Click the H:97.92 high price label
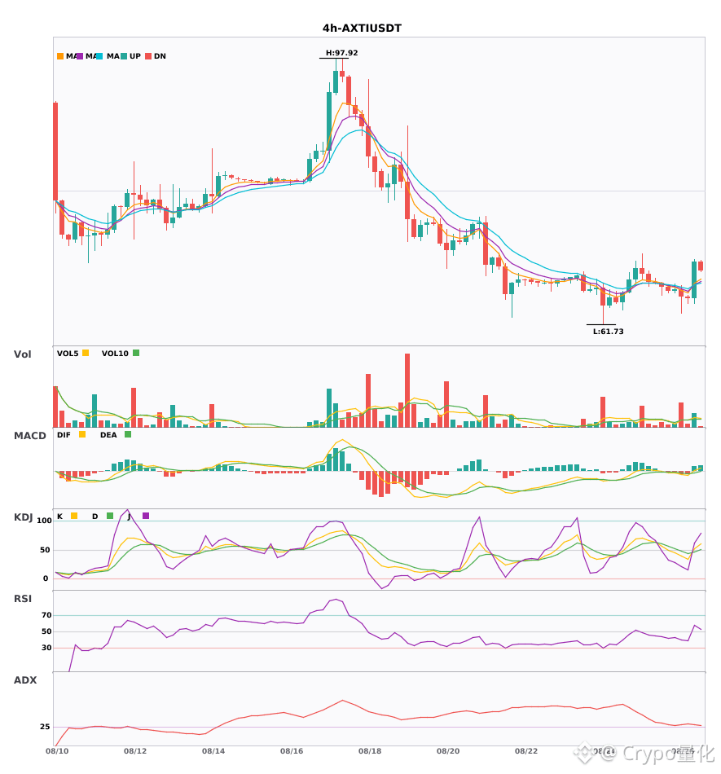 (x=341, y=53)
